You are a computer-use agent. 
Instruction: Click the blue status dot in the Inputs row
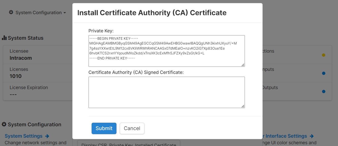324,73
